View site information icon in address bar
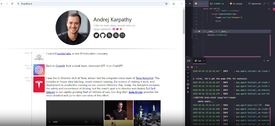This screenshot has height=126, width=275. 18,4
